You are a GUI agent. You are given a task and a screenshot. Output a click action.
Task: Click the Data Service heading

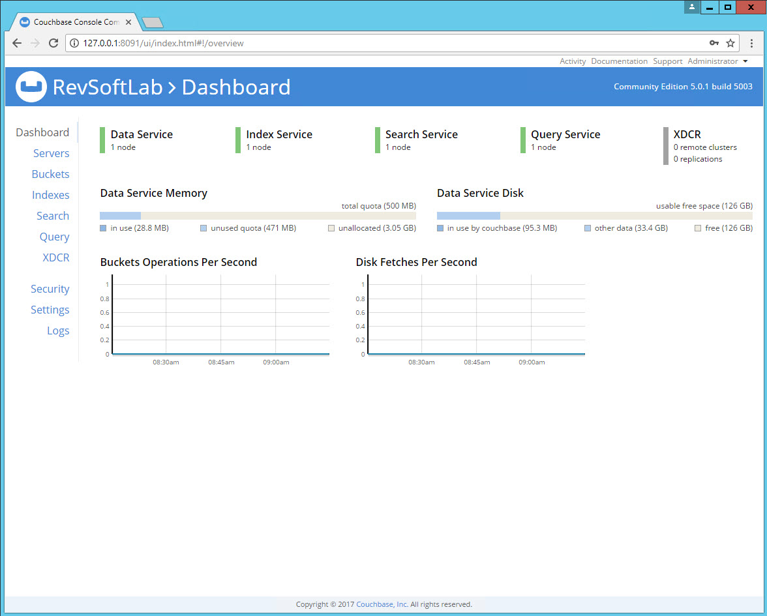[x=142, y=134]
